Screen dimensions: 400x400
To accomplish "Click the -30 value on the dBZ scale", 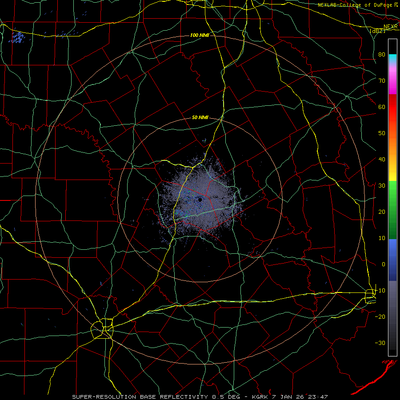I will [x=380, y=343].
